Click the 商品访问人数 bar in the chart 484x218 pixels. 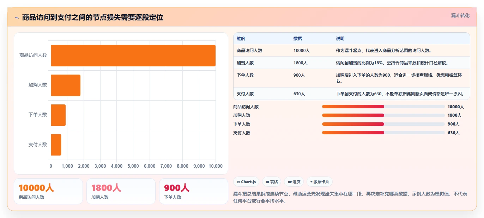click(x=133, y=56)
